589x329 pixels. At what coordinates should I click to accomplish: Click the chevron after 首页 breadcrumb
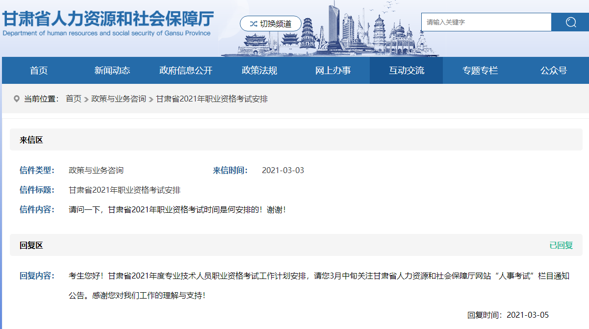[x=87, y=99]
